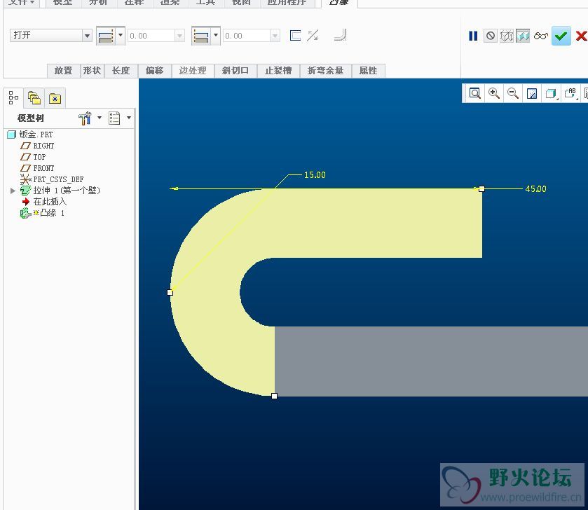Pause the flange feature tool
This screenshot has height=510, width=588.
(473, 36)
